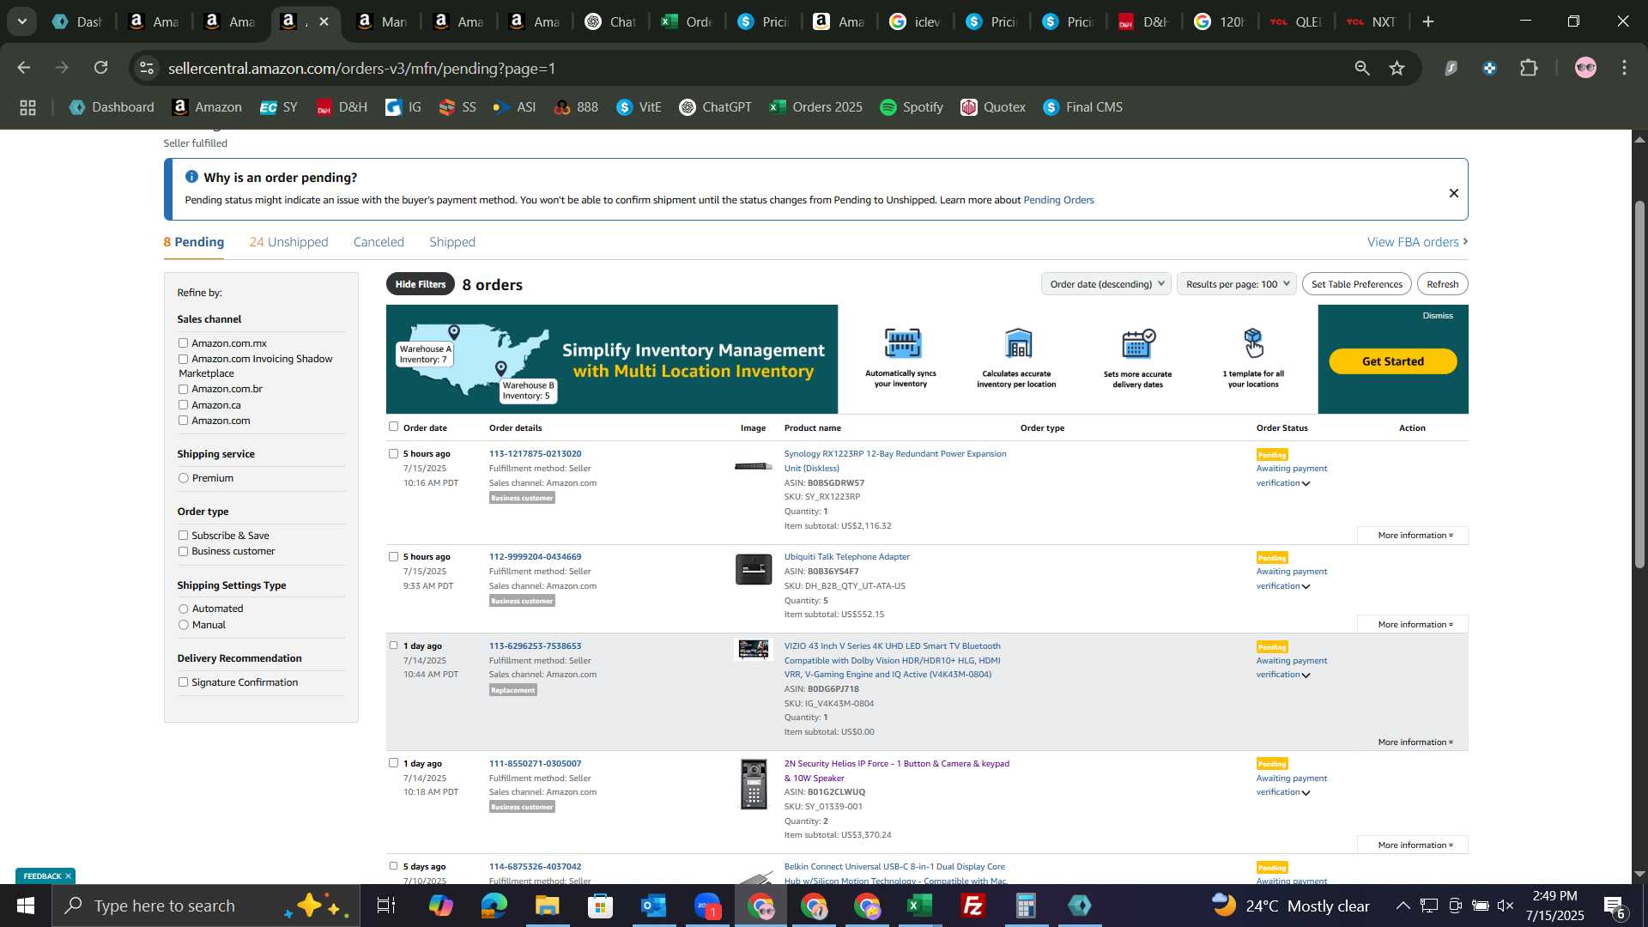
Task: Expand status details for the VIZIO order
Action: (1306, 676)
